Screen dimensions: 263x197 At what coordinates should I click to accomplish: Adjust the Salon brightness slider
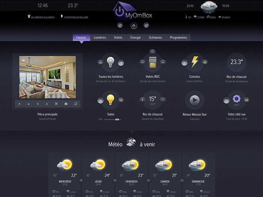point(112,120)
